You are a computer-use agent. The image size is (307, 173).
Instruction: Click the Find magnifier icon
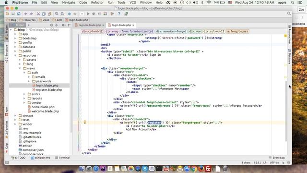tap(57, 14)
